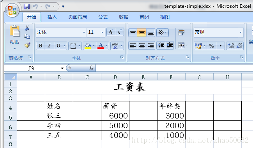This screenshot has height=148, width=253.
Task: Expand the 粘贴 paste options arrow
Action: point(14,49)
